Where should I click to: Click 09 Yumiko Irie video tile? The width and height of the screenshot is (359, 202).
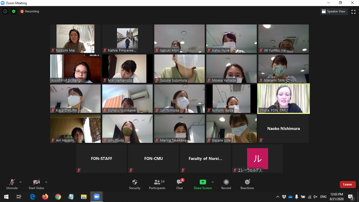click(284, 39)
